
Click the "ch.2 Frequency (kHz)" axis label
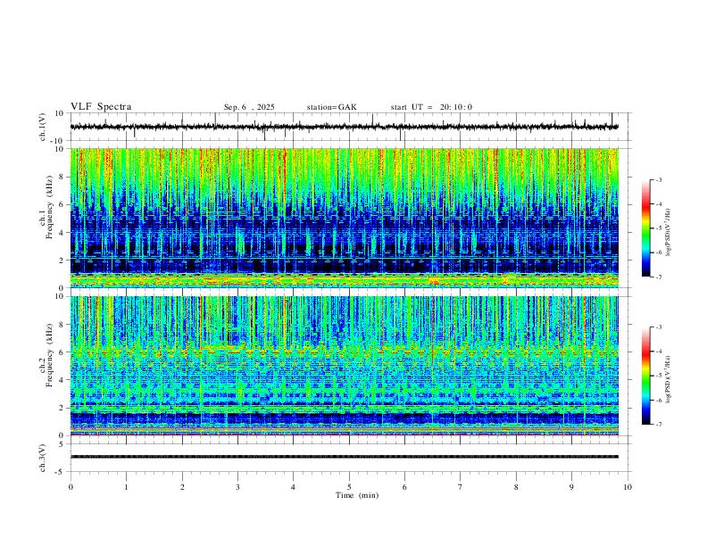46,355
